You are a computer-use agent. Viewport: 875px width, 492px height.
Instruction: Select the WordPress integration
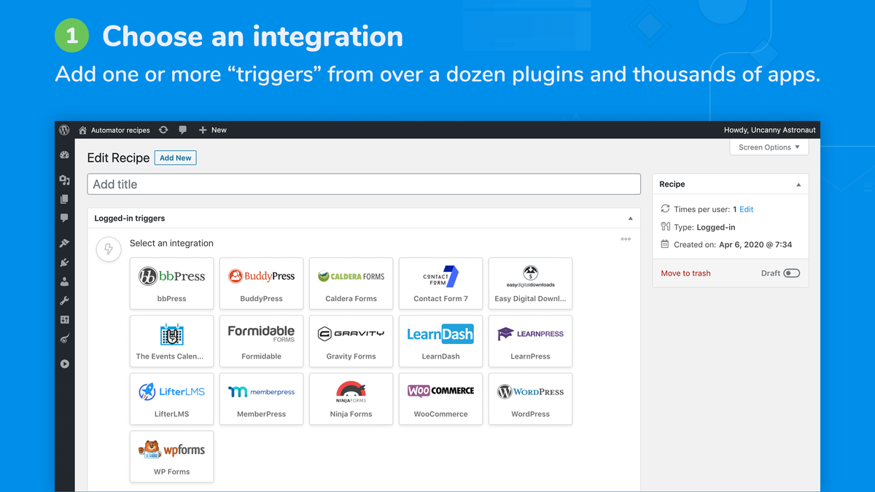point(530,399)
